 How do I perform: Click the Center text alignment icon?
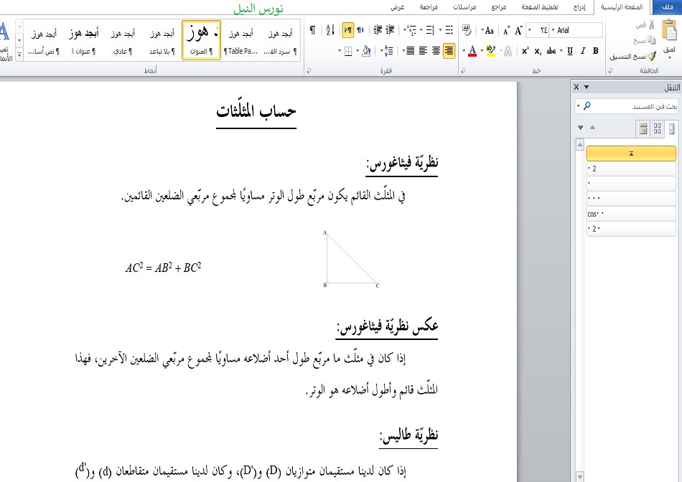(422, 51)
